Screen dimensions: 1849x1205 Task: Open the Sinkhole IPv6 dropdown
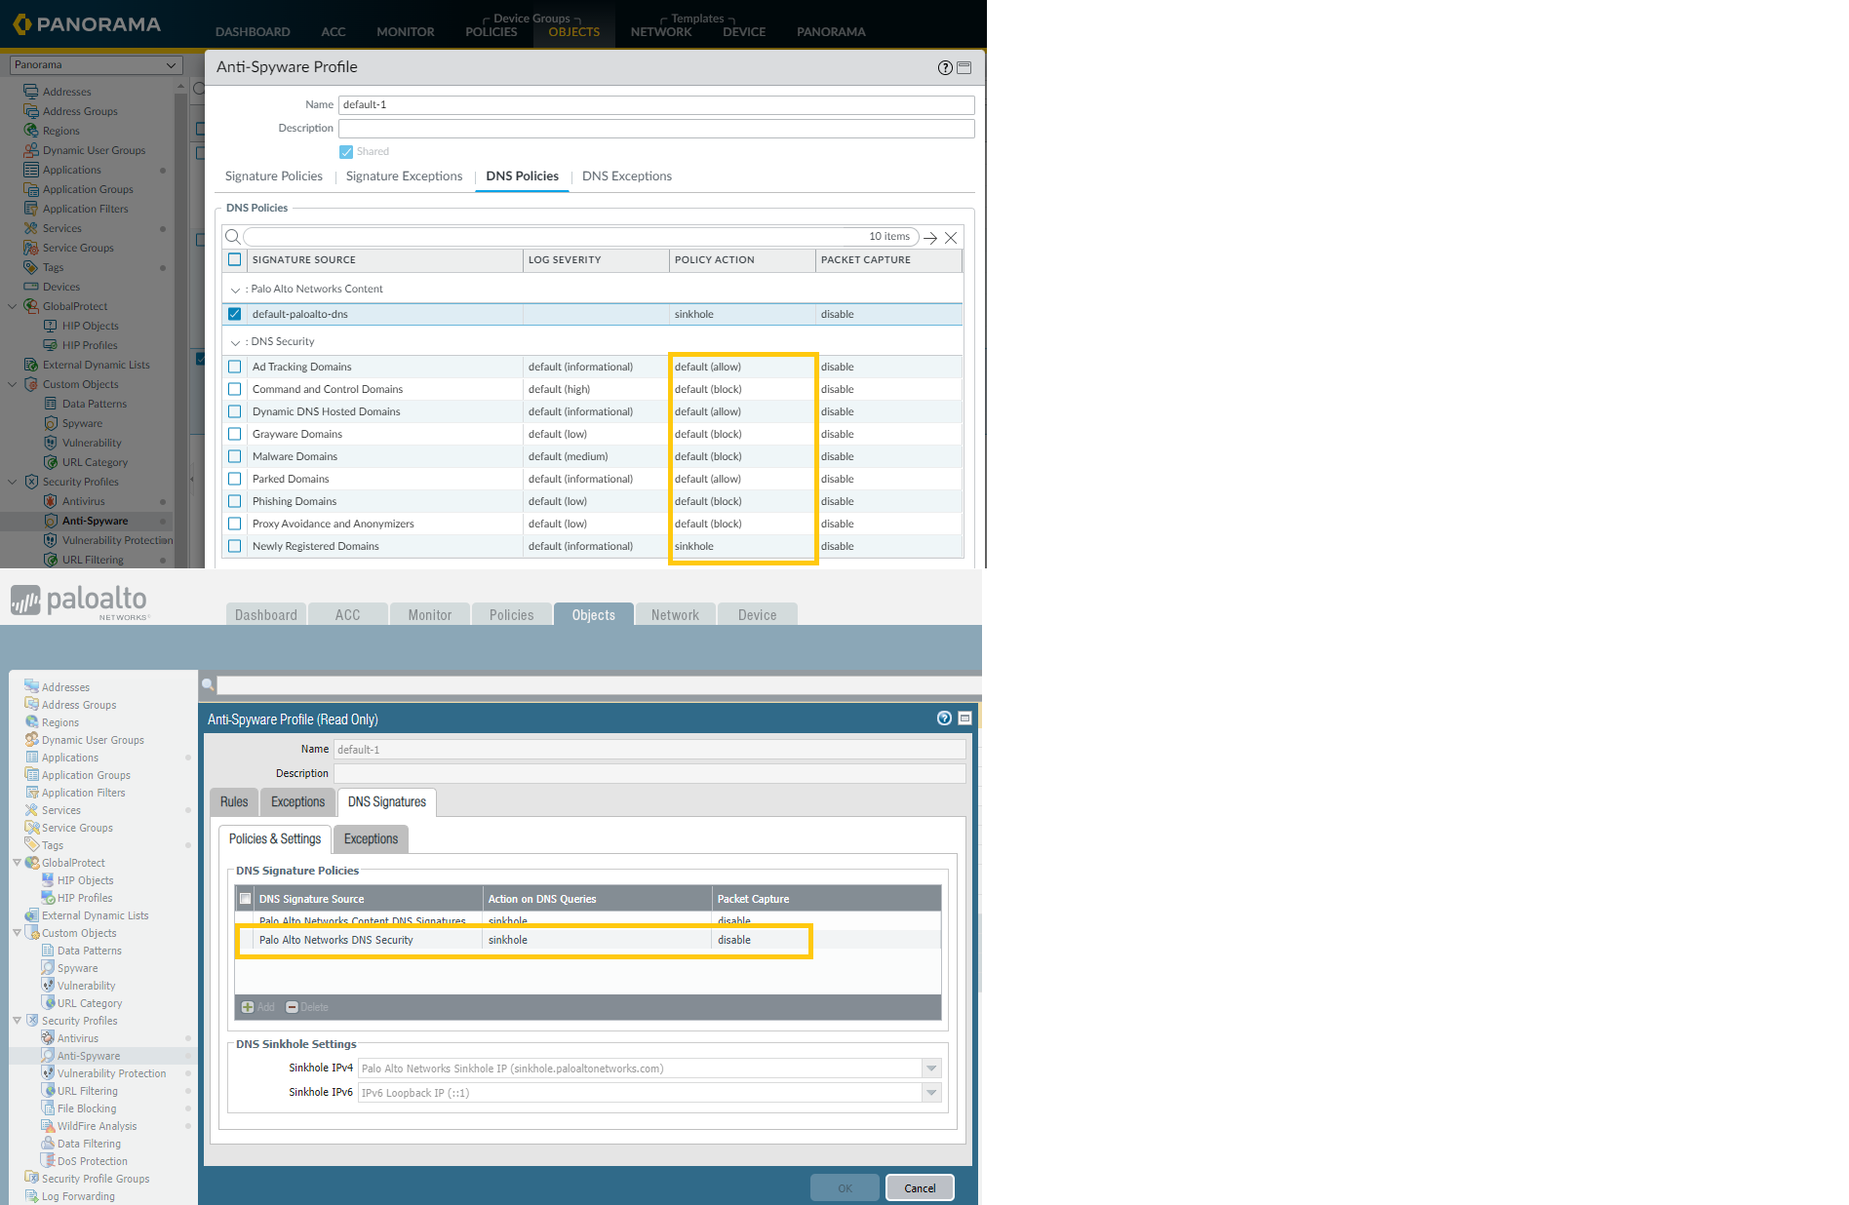pos(931,1093)
